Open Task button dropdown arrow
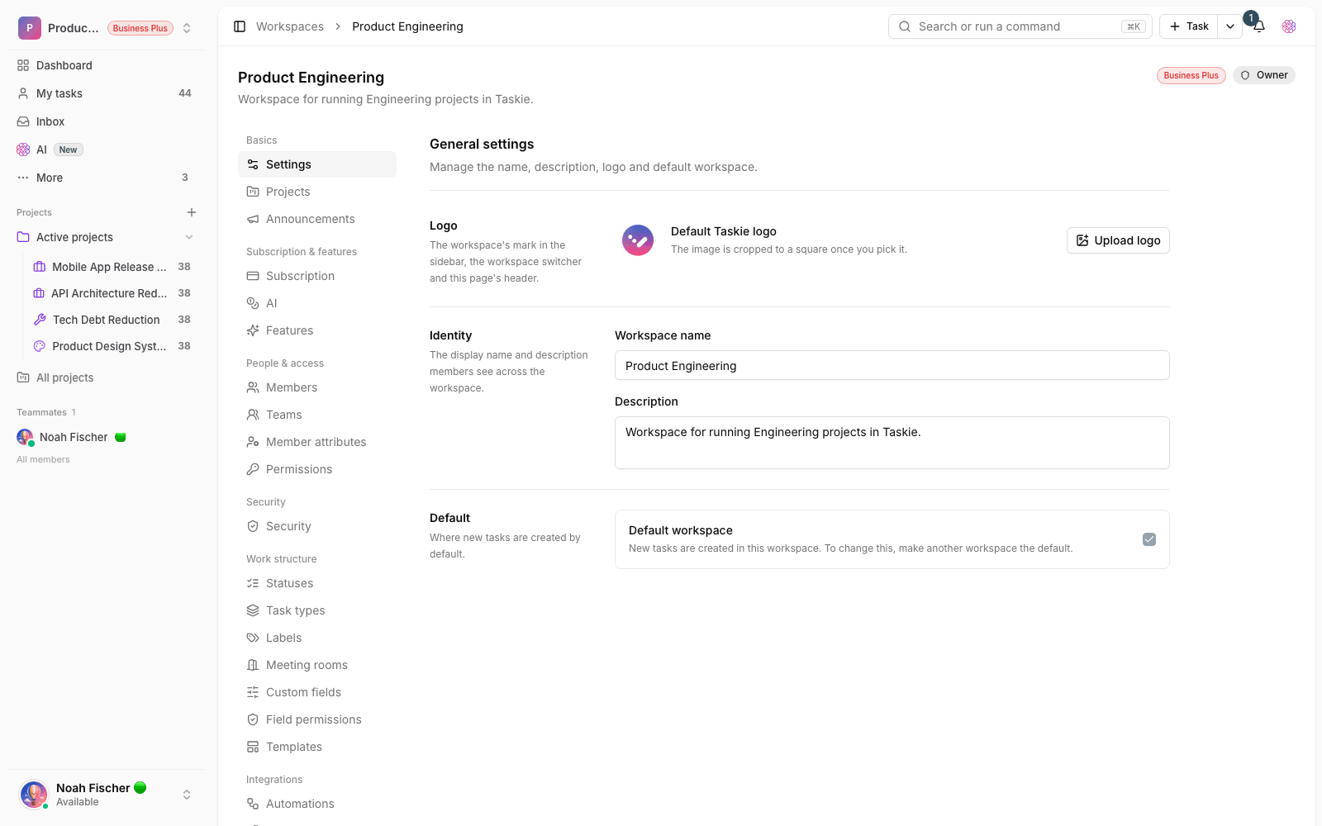 [x=1230, y=26]
